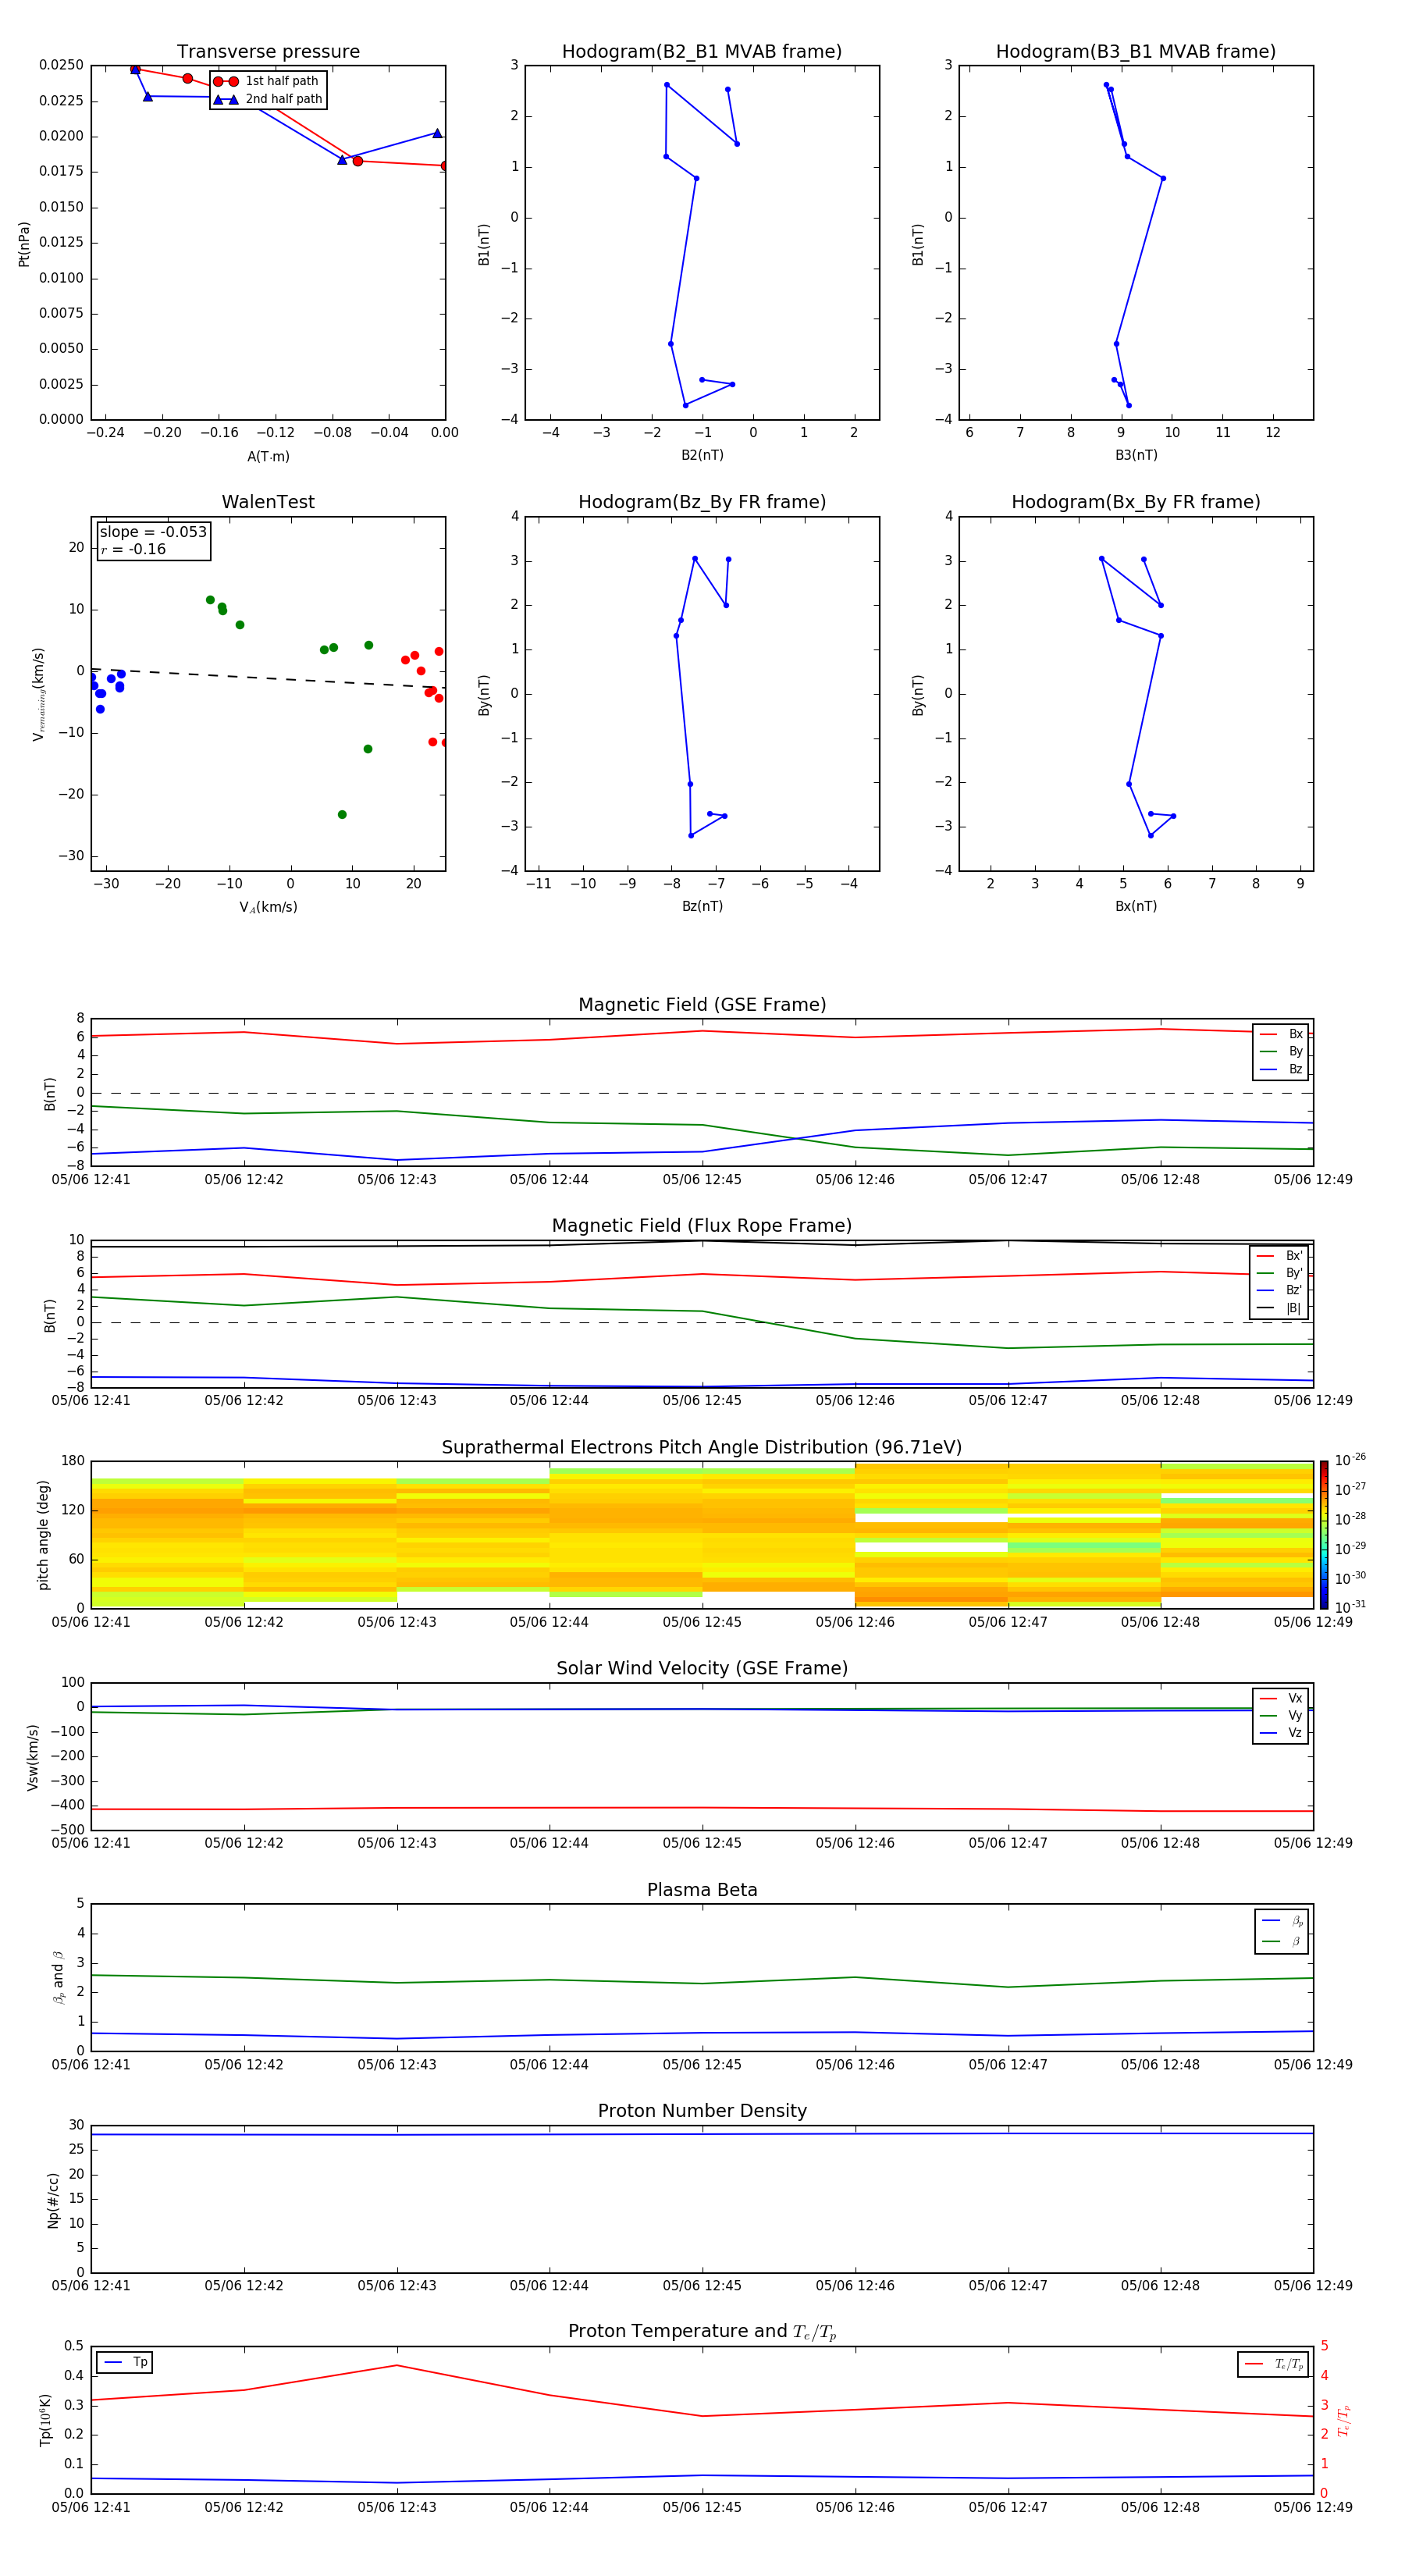This screenshot has width=1405, height=2576.
Task: Click the 'Hodogram(Bz_By FR frame)' title
Action: click(x=702, y=502)
